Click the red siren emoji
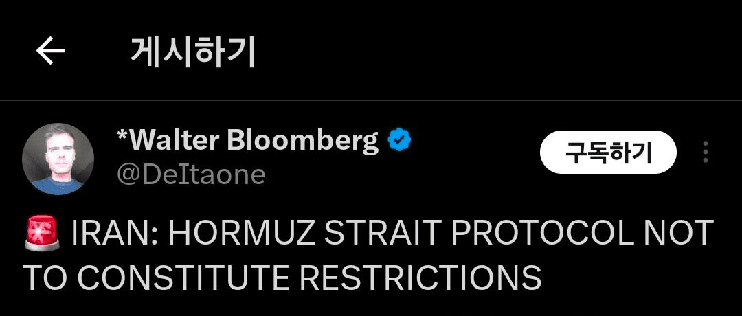 [x=43, y=234]
